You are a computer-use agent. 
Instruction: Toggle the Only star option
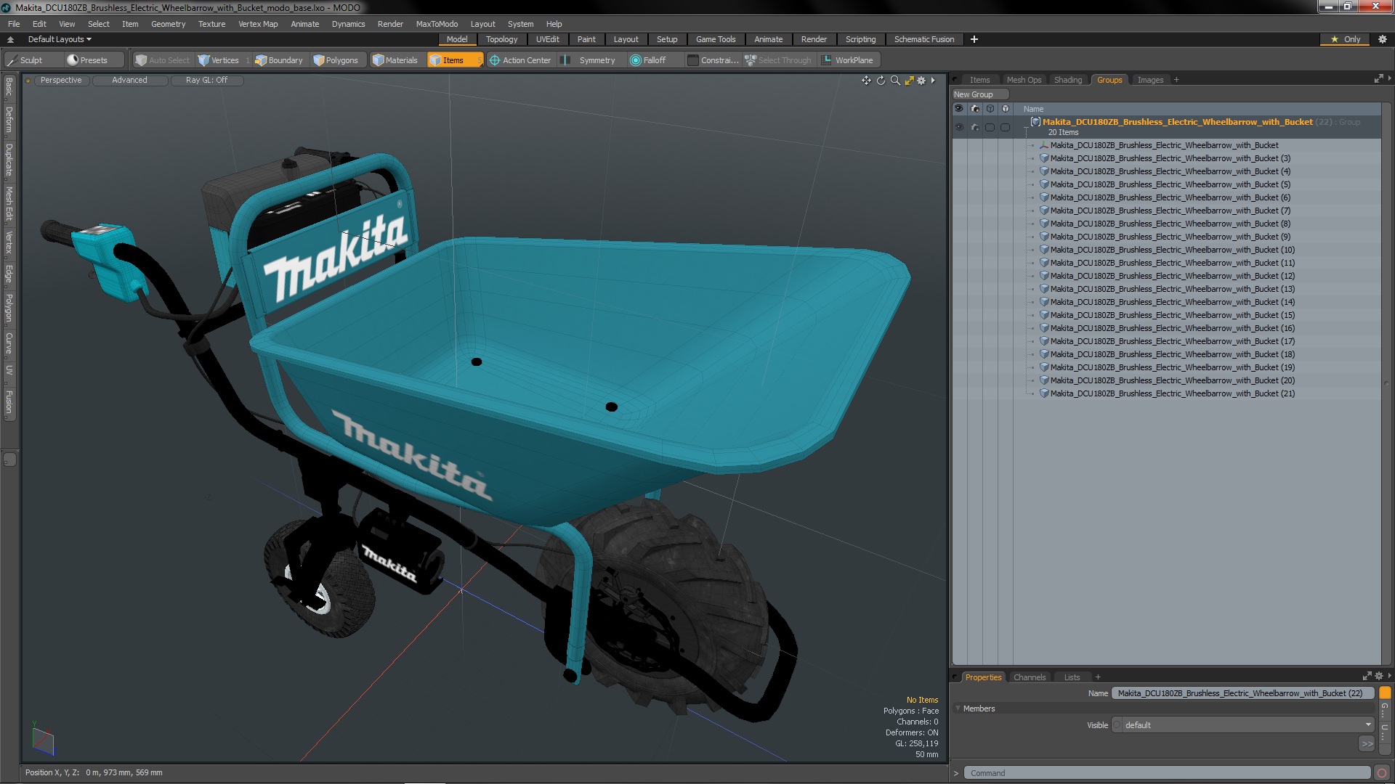tap(1345, 39)
